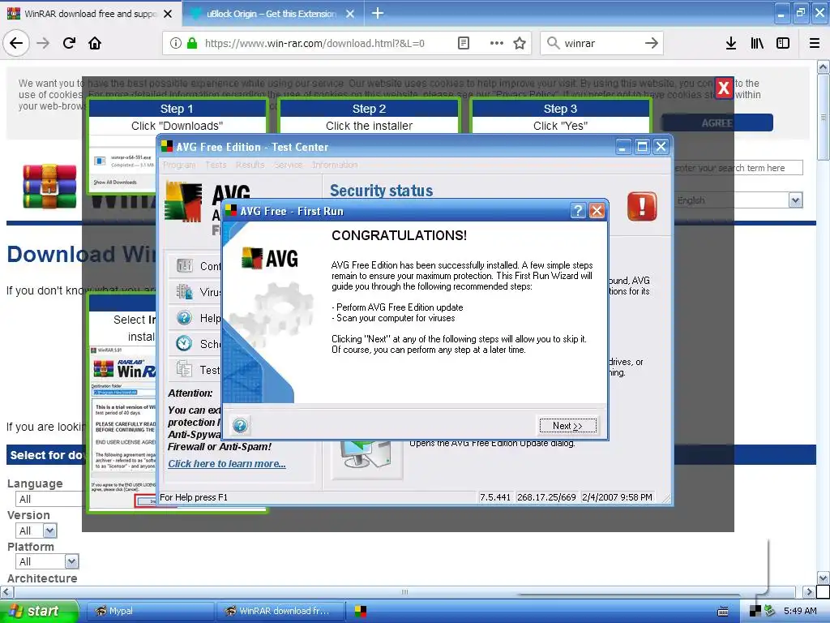Click the 5:49 AM clock in tray
The width and height of the screenshot is (830, 623).
(x=800, y=611)
